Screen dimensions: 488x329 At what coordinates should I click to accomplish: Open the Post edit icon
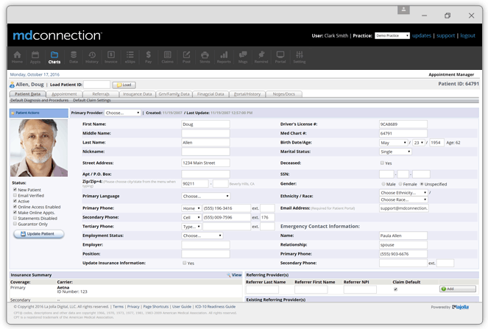pyautogui.click(x=186, y=57)
